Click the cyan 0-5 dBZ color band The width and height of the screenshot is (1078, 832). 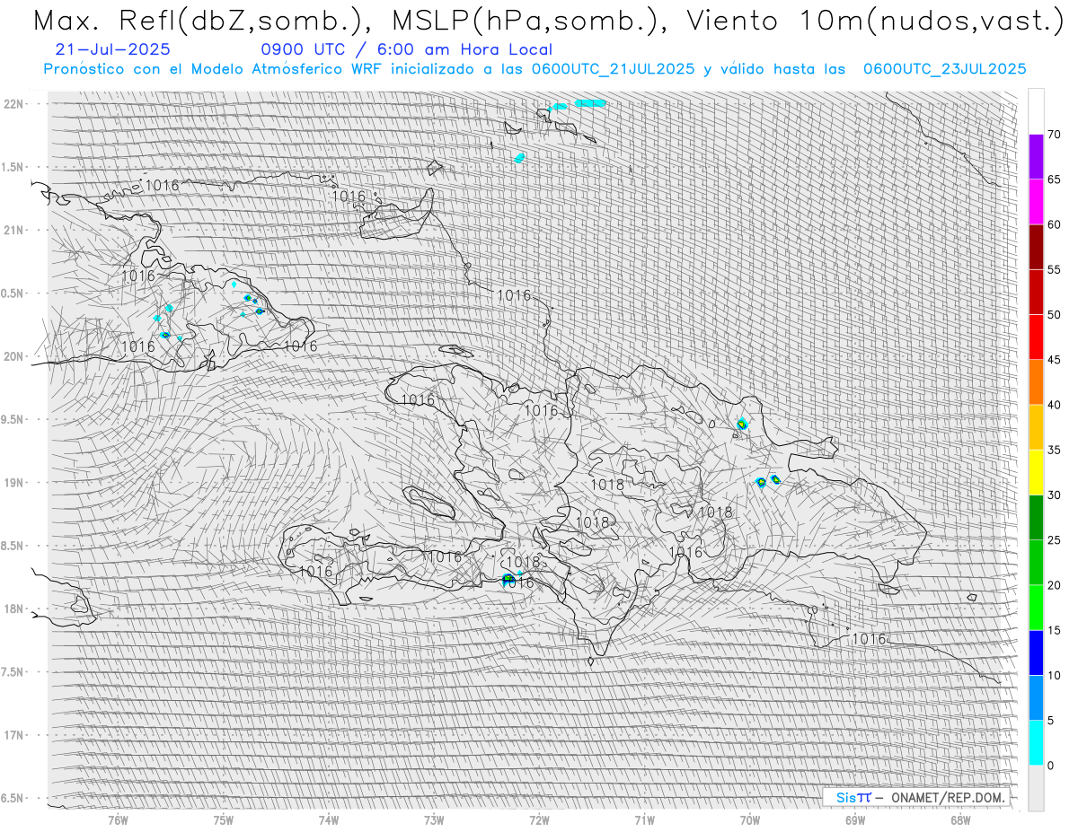[x=1036, y=743]
